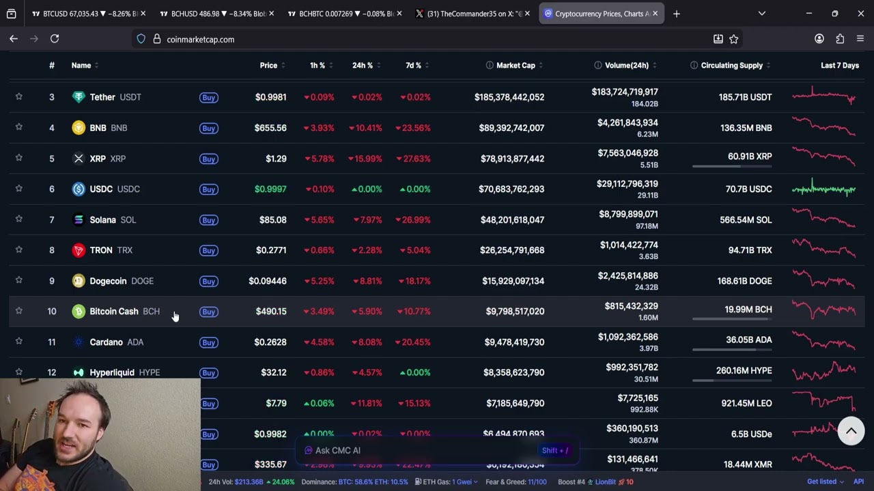
Task: Click Cardano circulating supply progress bar
Action: [x=732, y=349]
